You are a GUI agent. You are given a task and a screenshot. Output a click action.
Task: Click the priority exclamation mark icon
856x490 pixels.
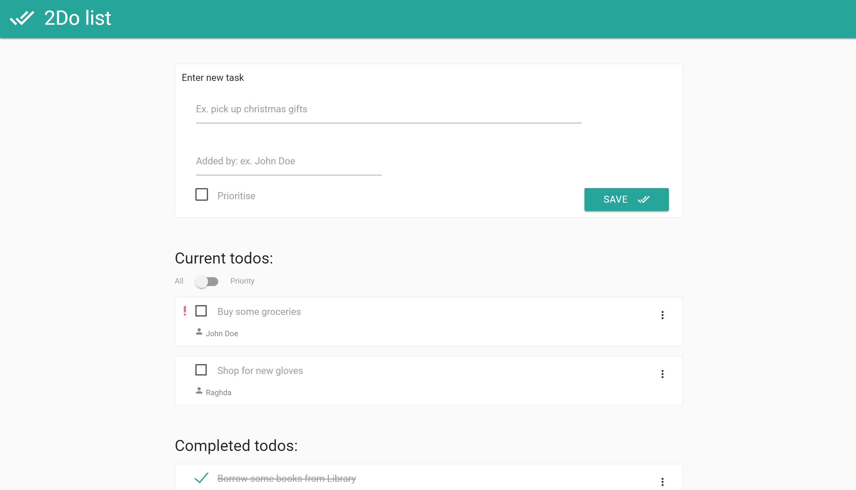185,311
